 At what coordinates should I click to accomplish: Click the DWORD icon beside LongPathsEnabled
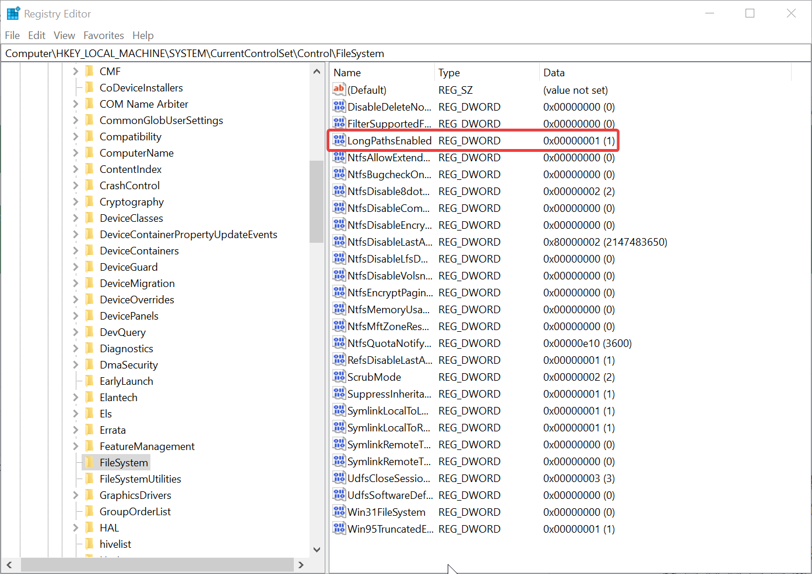click(x=339, y=140)
